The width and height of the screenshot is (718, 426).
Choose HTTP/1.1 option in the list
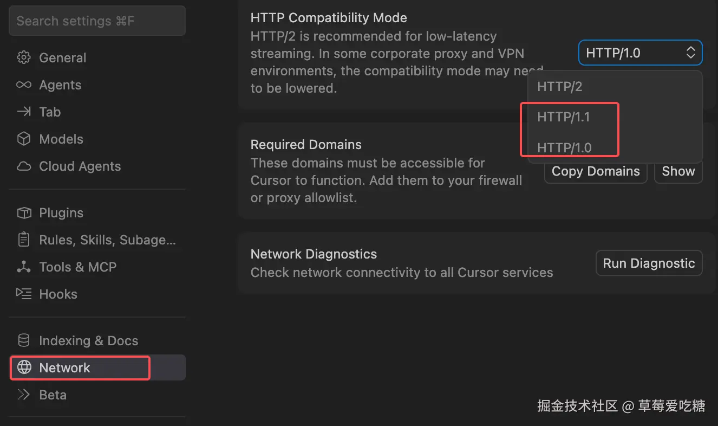563,117
